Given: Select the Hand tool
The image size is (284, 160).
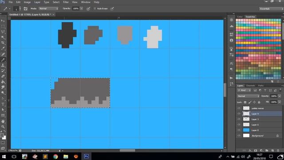Looking at the screenshot, I should (3, 121).
